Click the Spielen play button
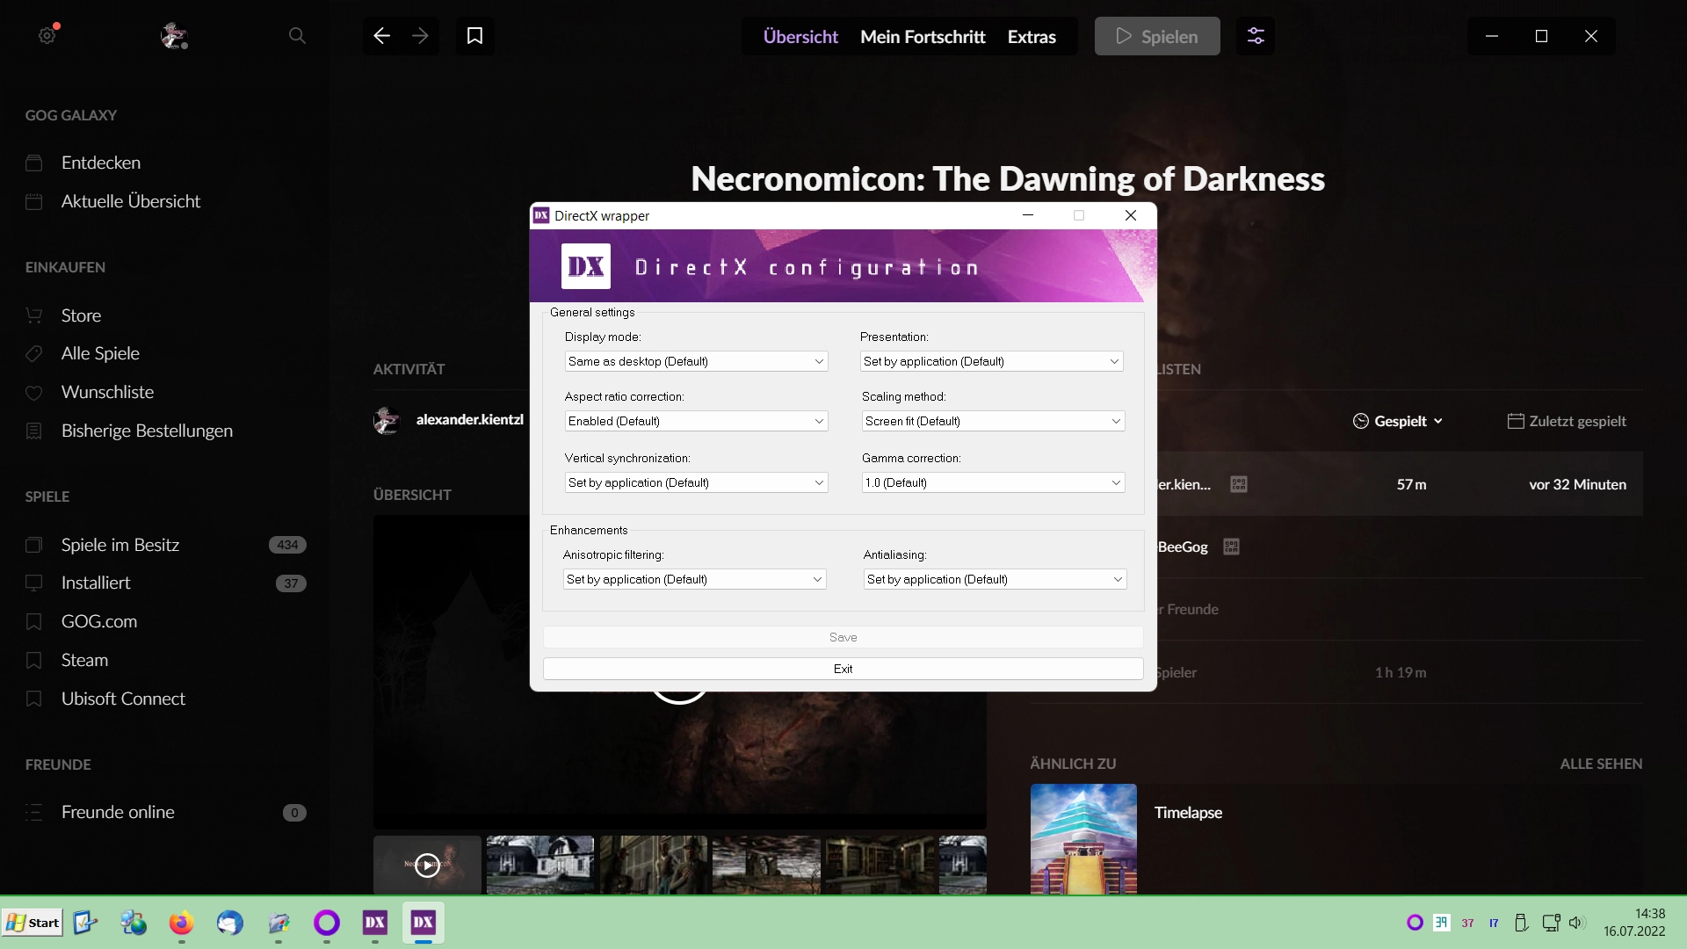 point(1157,36)
